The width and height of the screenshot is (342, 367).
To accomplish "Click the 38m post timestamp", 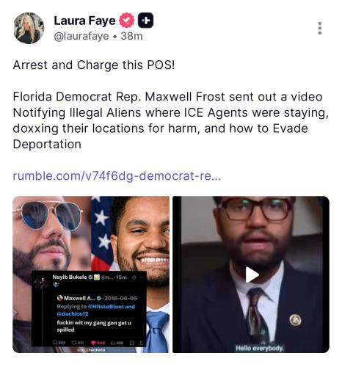I will 131,36.
